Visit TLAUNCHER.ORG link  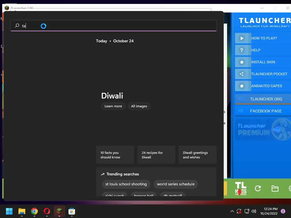pyautogui.click(x=263, y=99)
